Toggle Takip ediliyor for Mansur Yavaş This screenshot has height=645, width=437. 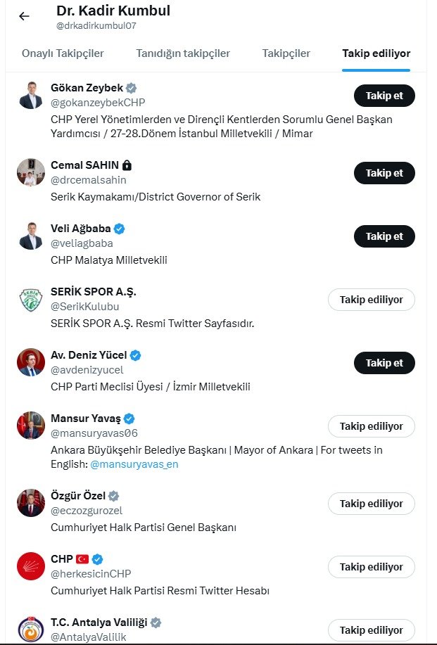[372, 426]
